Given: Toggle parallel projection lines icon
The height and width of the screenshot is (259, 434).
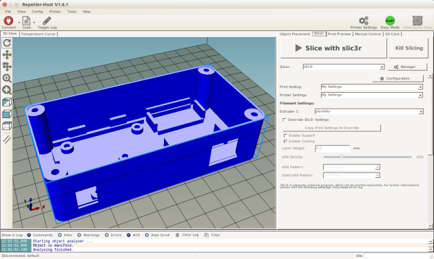Looking at the screenshot, I should coord(7,139).
